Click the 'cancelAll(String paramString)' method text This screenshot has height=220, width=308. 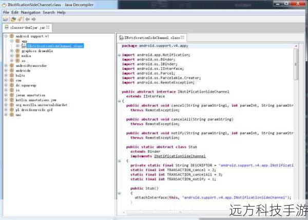coord(202,119)
